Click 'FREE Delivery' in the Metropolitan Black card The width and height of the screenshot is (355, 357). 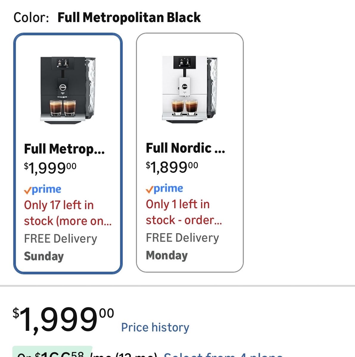tap(60, 239)
